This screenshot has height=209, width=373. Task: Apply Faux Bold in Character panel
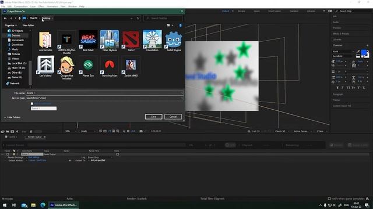tap(337, 88)
